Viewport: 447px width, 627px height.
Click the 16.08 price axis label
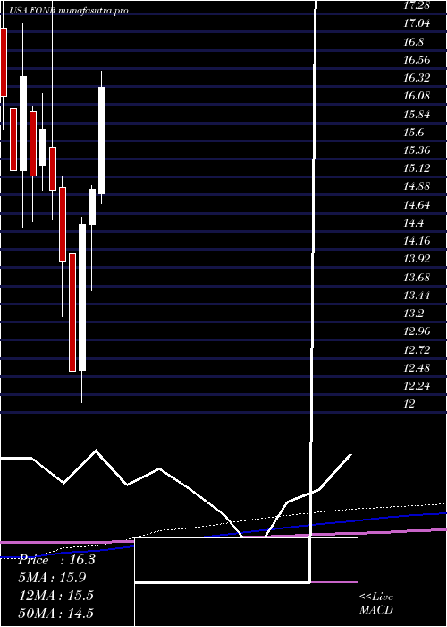(417, 96)
